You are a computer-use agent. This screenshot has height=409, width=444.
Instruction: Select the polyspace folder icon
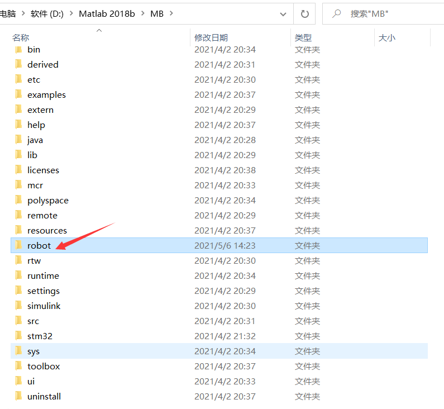[18, 200]
